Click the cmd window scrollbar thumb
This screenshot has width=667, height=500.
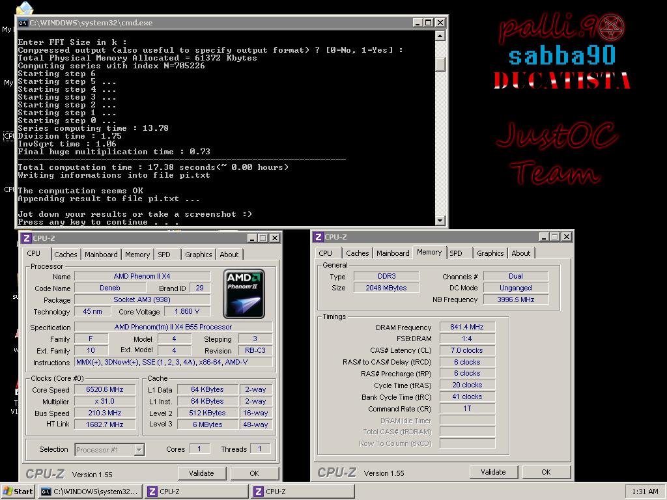tap(440, 64)
